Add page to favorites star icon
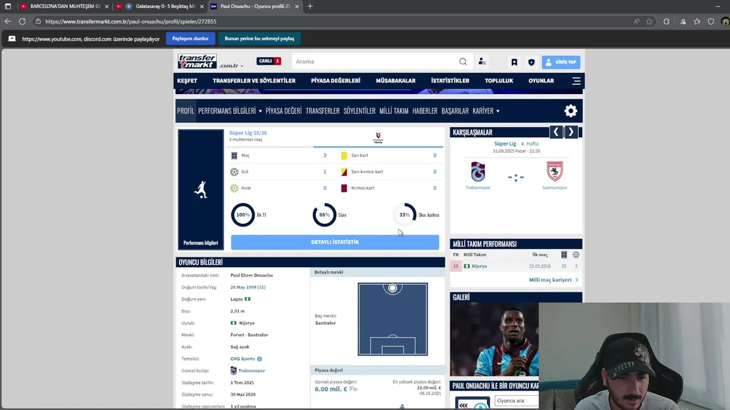Viewport: 730px width, 410px height. click(x=649, y=22)
